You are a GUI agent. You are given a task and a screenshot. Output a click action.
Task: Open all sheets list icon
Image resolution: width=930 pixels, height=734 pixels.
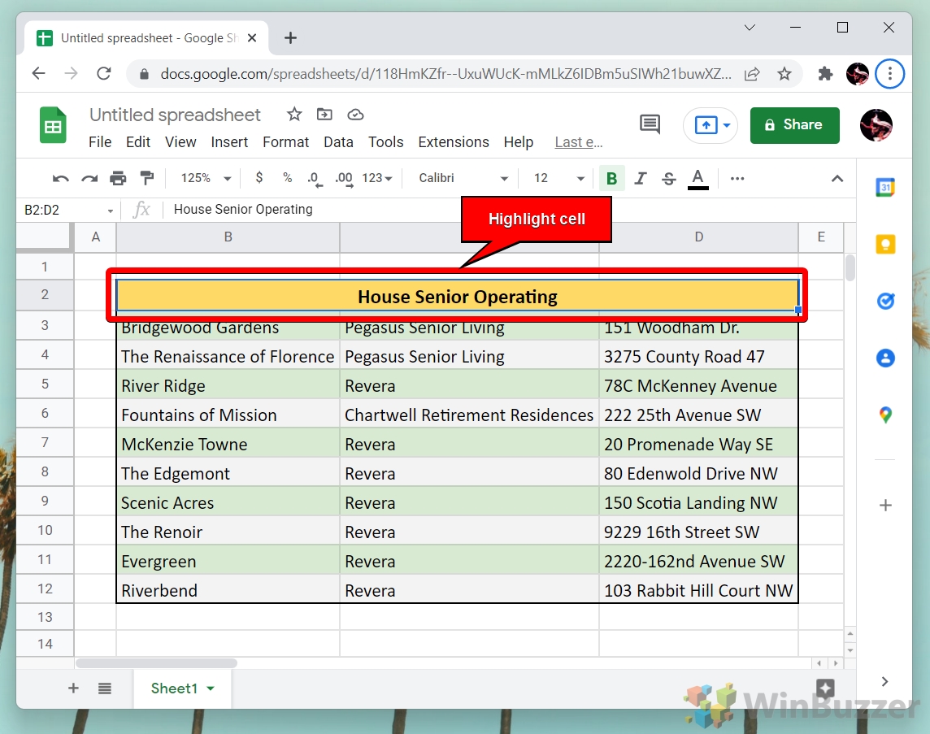[x=105, y=688]
